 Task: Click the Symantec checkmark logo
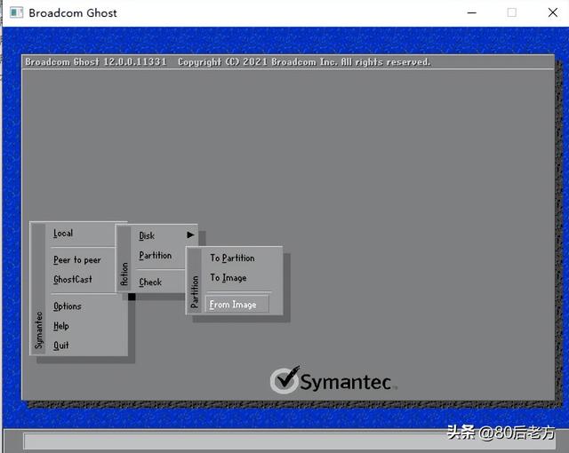pyautogui.click(x=284, y=380)
